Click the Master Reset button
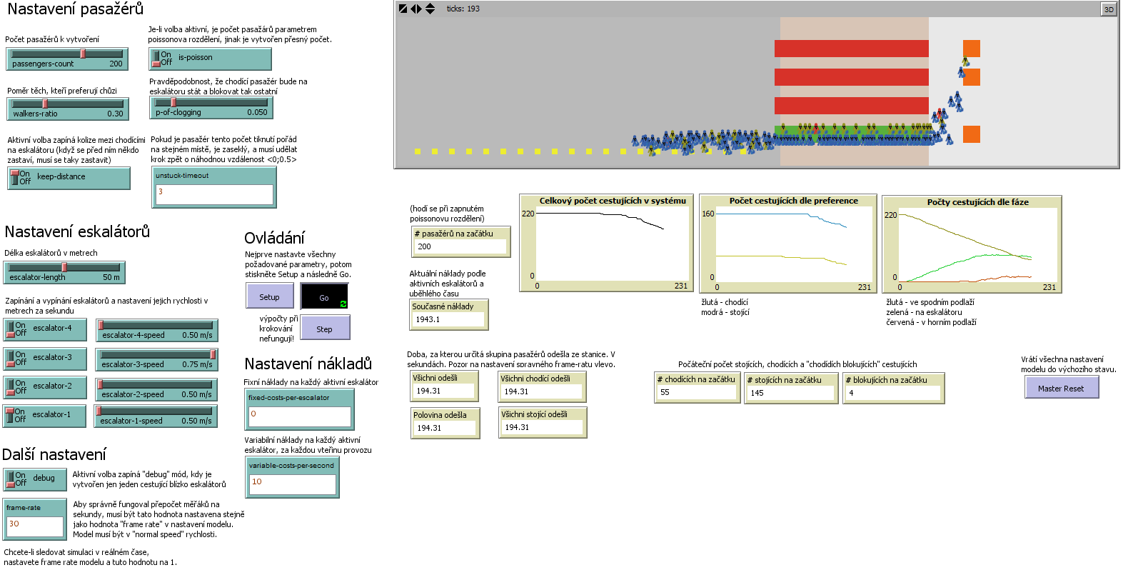 [x=1061, y=388]
